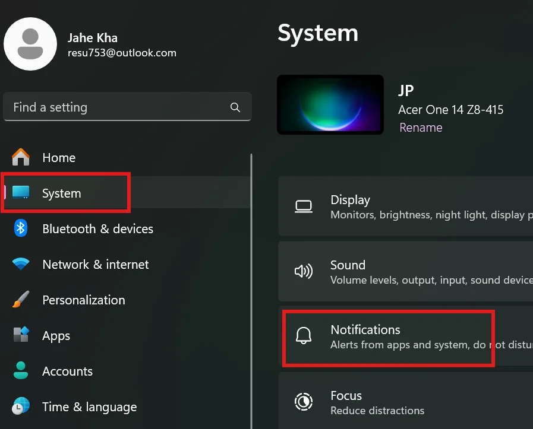
Task: Click the desktop wallpaper preview thumbnail
Action: [330, 104]
